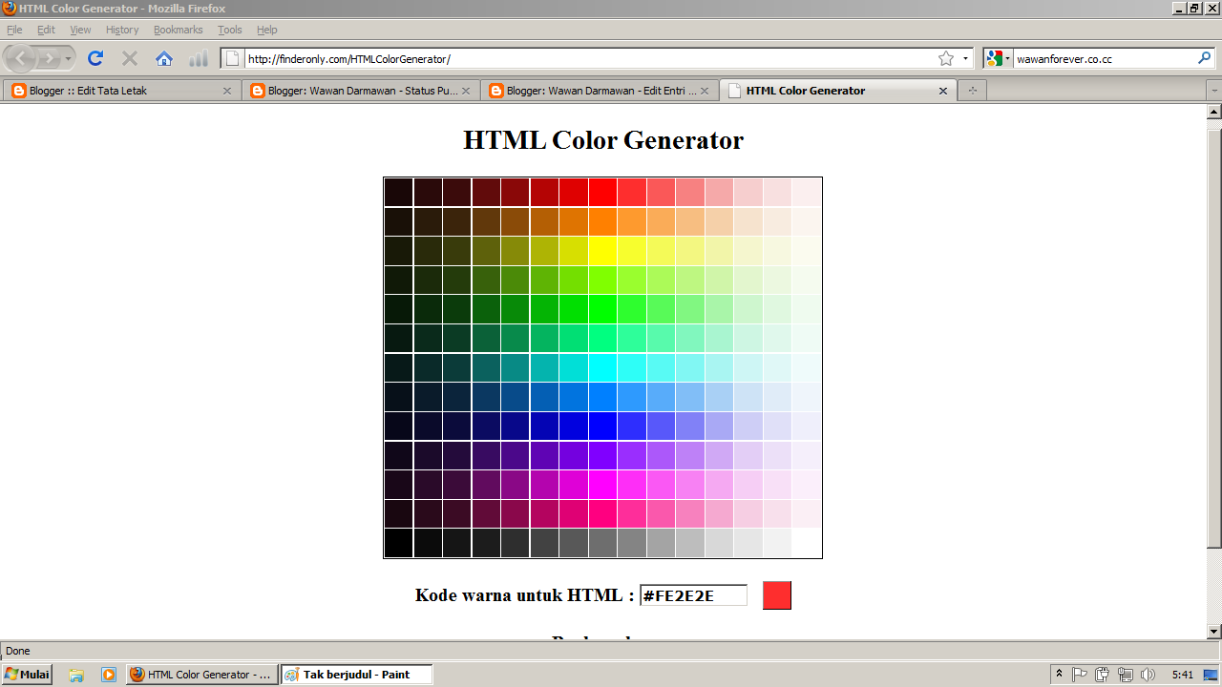Click the signal bars toolbar icon
The height and width of the screenshot is (687, 1222).
(199, 58)
